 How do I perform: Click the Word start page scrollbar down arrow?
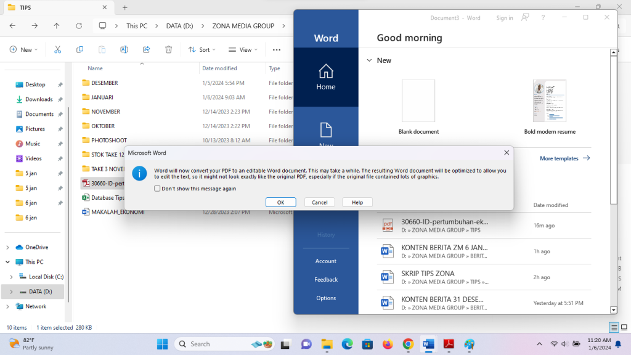[x=613, y=310]
